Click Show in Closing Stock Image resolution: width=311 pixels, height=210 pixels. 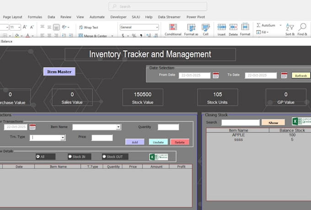273,123
